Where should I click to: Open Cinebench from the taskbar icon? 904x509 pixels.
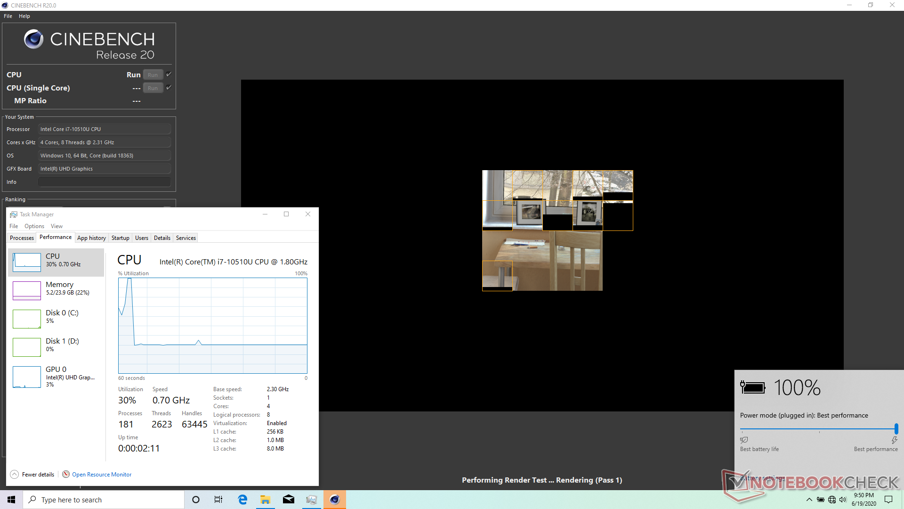point(335,500)
